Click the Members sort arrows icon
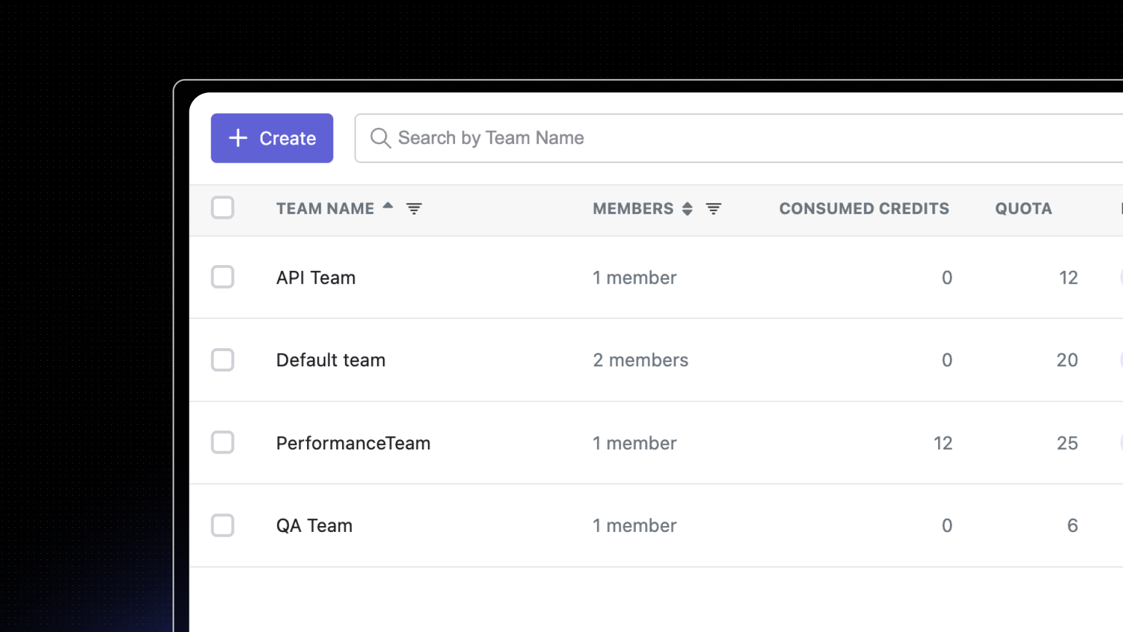This screenshot has width=1123, height=632. [x=687, y=209]
